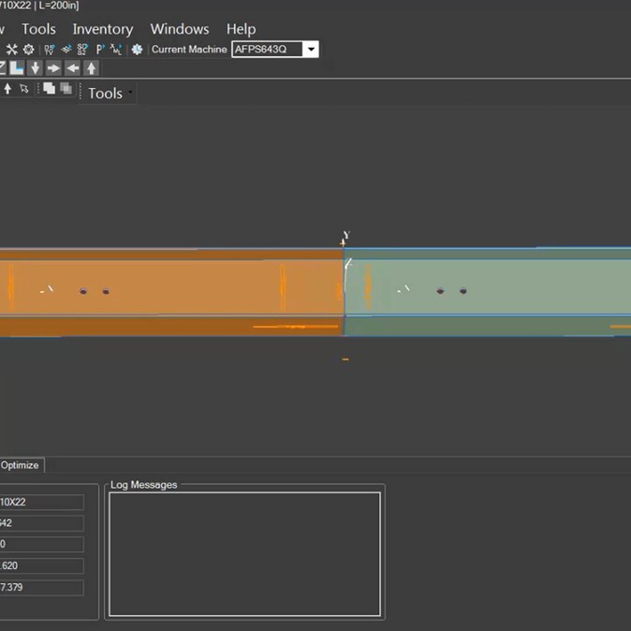Image resolution: width=631 pixels, height=631 pixels.
Task: Select the pointer cursor tool
Action: pos(24,89)
